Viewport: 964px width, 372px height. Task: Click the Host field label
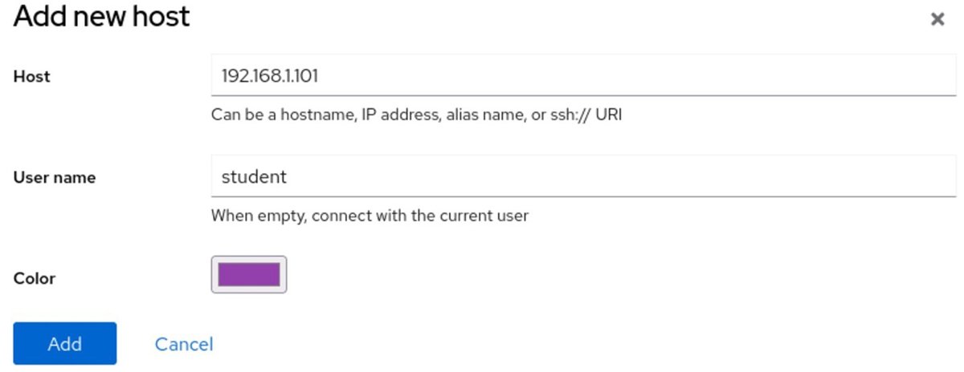(x=32, y=77)
